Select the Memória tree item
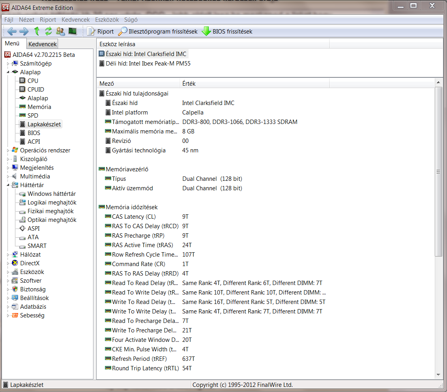This screenshot has width=447, height=392. [x=39, y=107]
